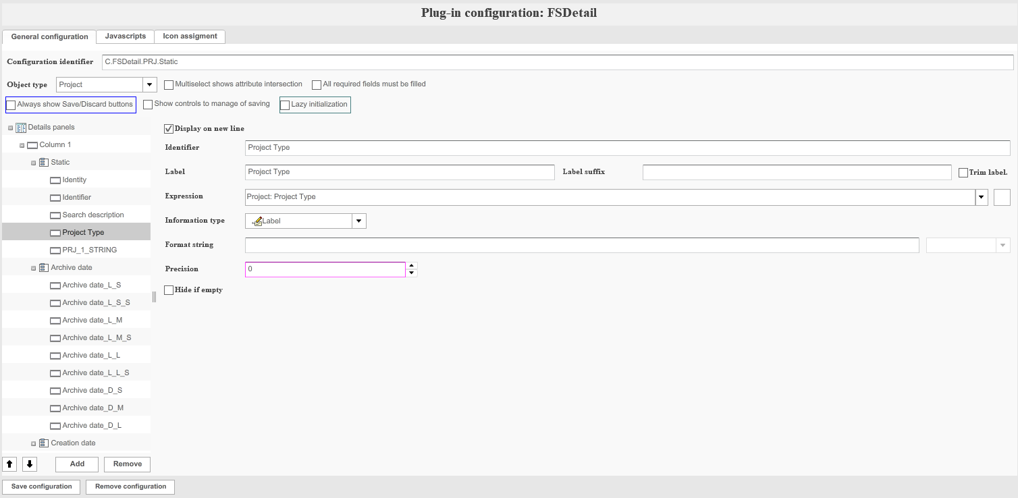Switch to the Javascripts tab

click(x=125, y=36)
